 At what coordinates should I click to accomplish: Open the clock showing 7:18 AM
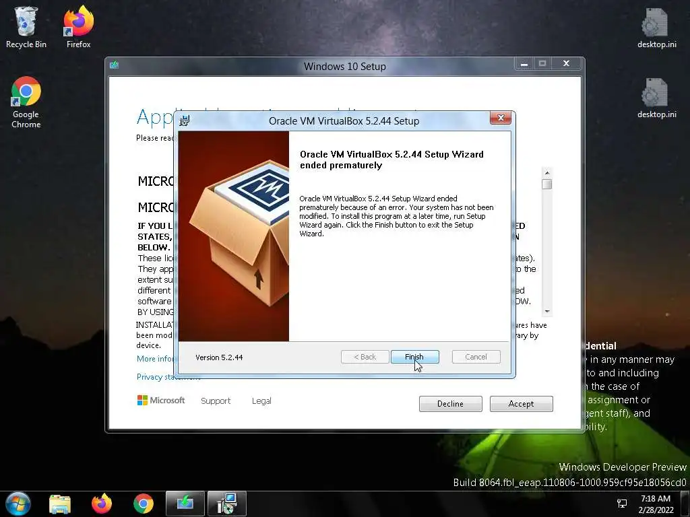(x=656, y=504)
